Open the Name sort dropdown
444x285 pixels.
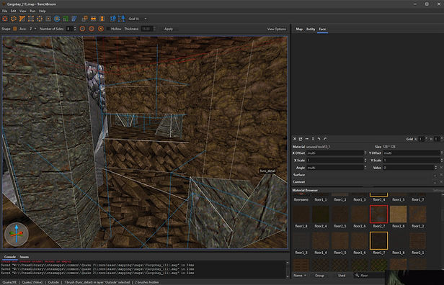[x=300, y=276]
